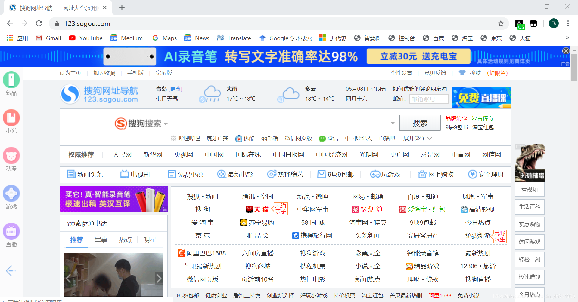Open the Chrome profile avatar
578x302 pixels.
554,23
